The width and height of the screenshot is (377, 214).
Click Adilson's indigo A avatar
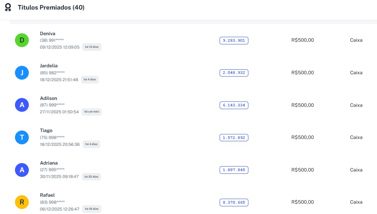point(22,105)
